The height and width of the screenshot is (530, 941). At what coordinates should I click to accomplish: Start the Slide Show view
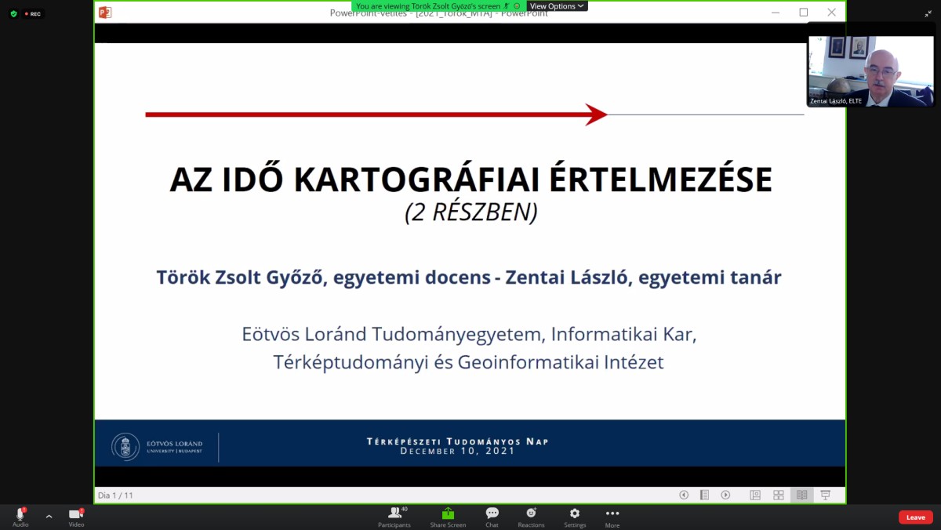click(825, 495)
